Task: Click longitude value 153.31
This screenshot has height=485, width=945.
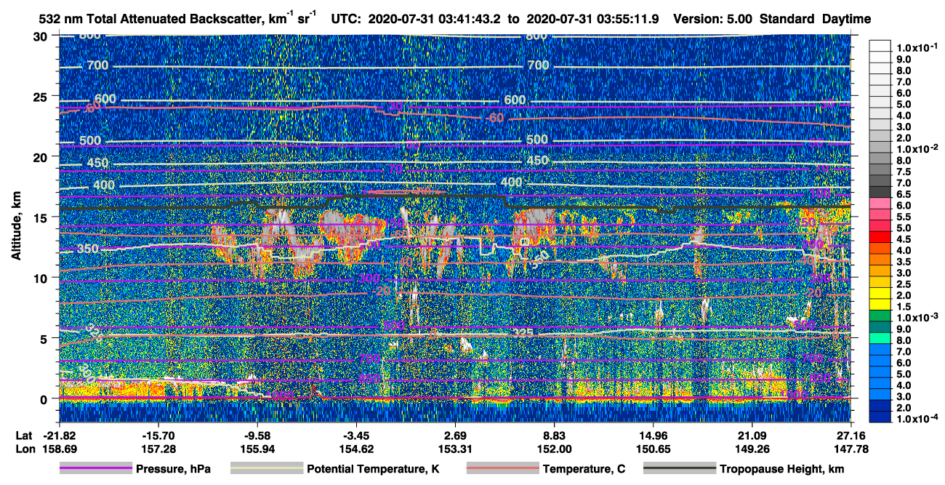Action: [455, 449]
